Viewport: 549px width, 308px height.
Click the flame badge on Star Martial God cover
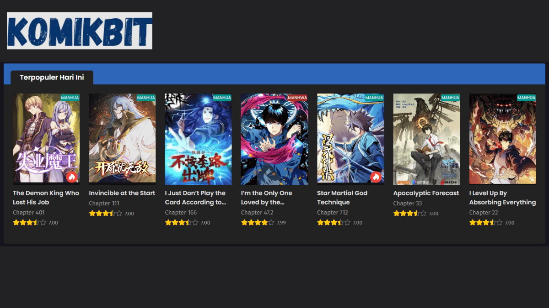tap(376, 177)
